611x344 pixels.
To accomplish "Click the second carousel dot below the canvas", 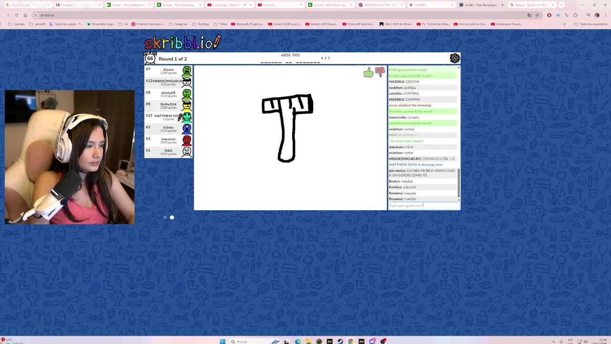I will coord(172,217).
